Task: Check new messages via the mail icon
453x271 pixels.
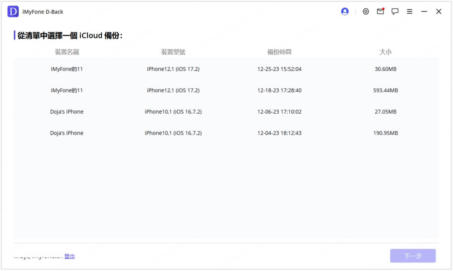Action: click(381, 11)
